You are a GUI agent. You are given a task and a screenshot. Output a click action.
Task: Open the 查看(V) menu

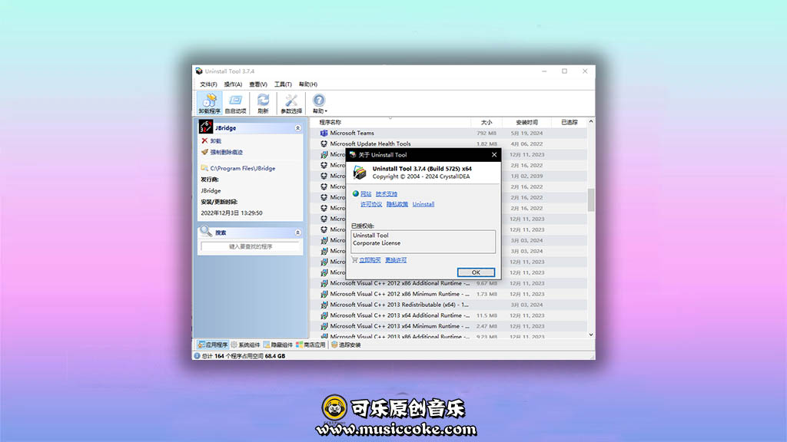258,84
